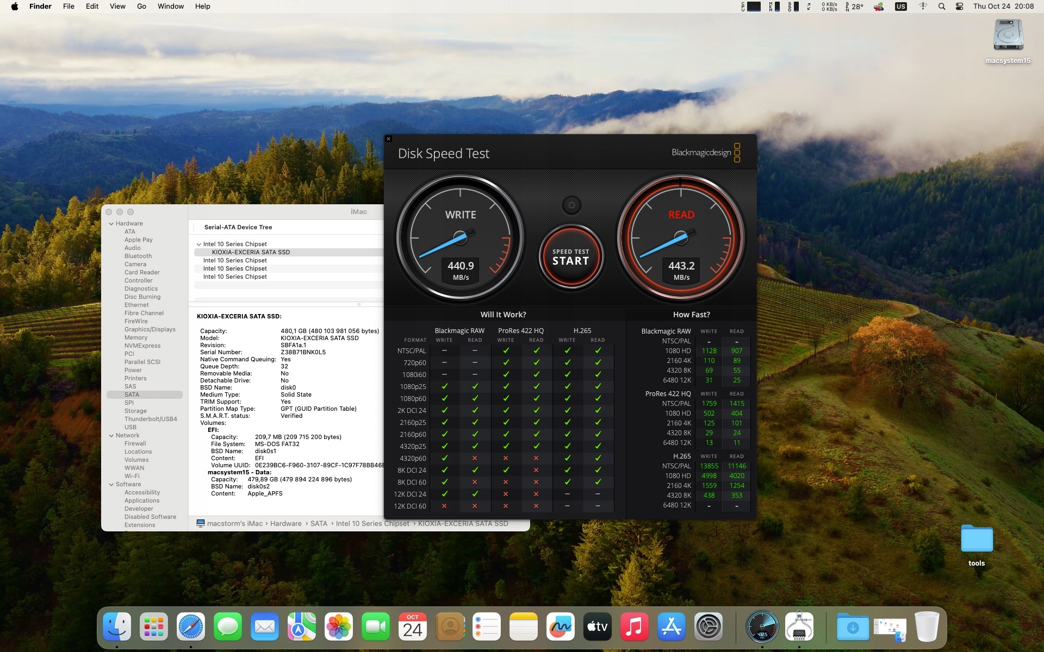Viewport: 1044px width, 652px height.
Task: Collapse the Software section in sidebar
Action: pos(111,484)
